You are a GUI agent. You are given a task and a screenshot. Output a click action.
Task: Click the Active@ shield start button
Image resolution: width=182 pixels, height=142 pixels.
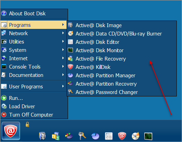(11, 131)
